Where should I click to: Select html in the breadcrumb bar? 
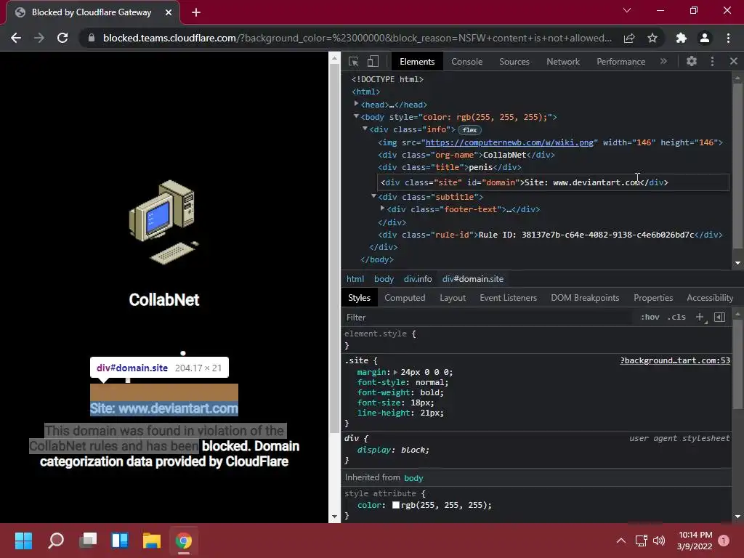355,279
